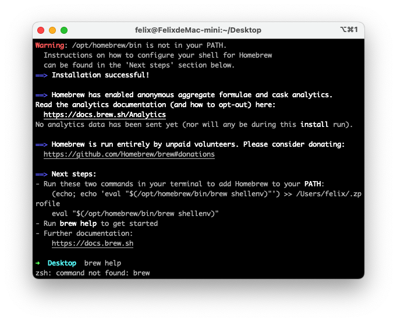397x322 pixels.
Task: Click the bold 'install' word in analytics line
Action: pos(314,125)
